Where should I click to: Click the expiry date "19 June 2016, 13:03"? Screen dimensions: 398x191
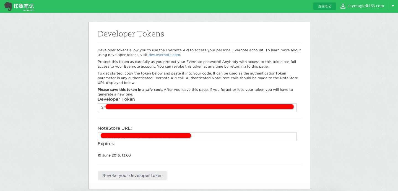coord(114,155)
